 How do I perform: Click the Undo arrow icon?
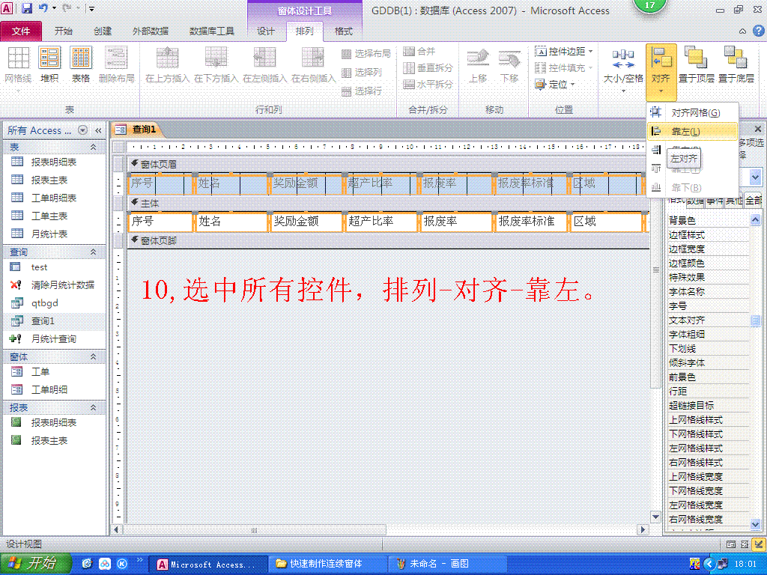(43, 8)
